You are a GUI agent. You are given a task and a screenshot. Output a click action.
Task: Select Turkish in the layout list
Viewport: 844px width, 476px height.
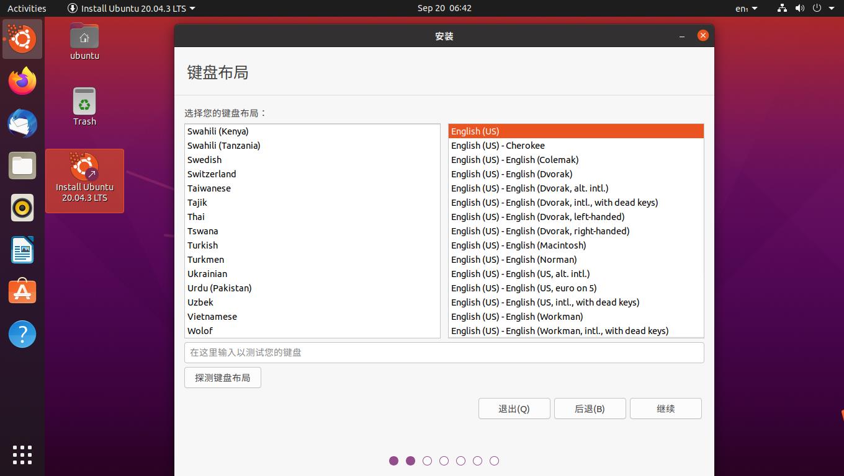click(312, 245)
